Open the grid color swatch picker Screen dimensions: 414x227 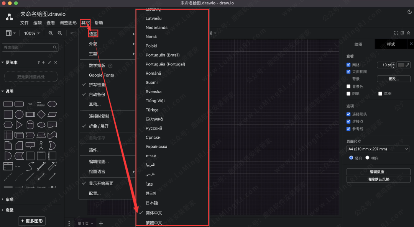point(401,65)
